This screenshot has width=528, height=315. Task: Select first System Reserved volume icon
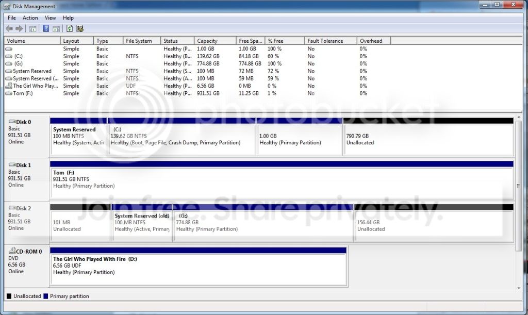(9, 71)
